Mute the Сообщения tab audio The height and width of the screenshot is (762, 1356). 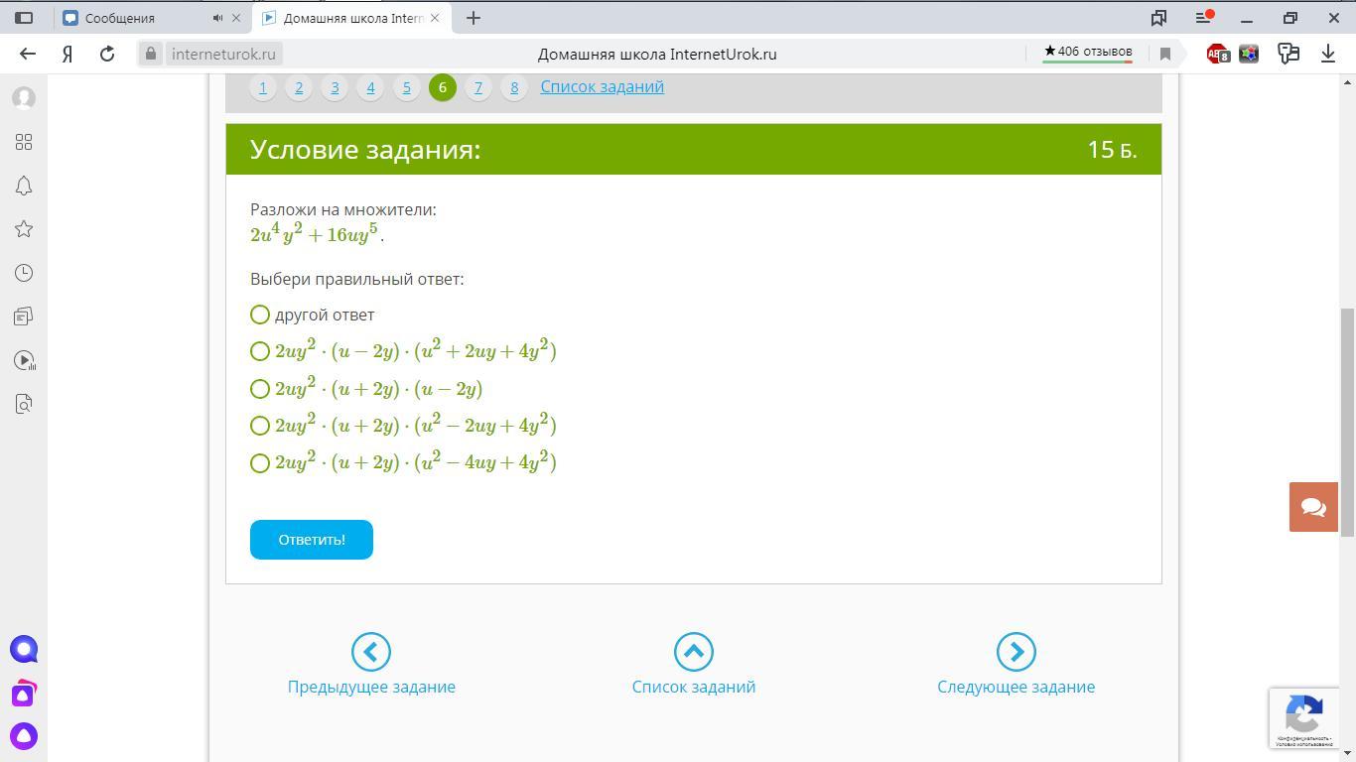[x=217, y=18]
